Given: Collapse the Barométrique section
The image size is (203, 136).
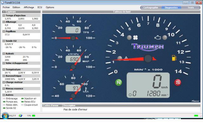Looking at the screenshot, I should point(4,76).
